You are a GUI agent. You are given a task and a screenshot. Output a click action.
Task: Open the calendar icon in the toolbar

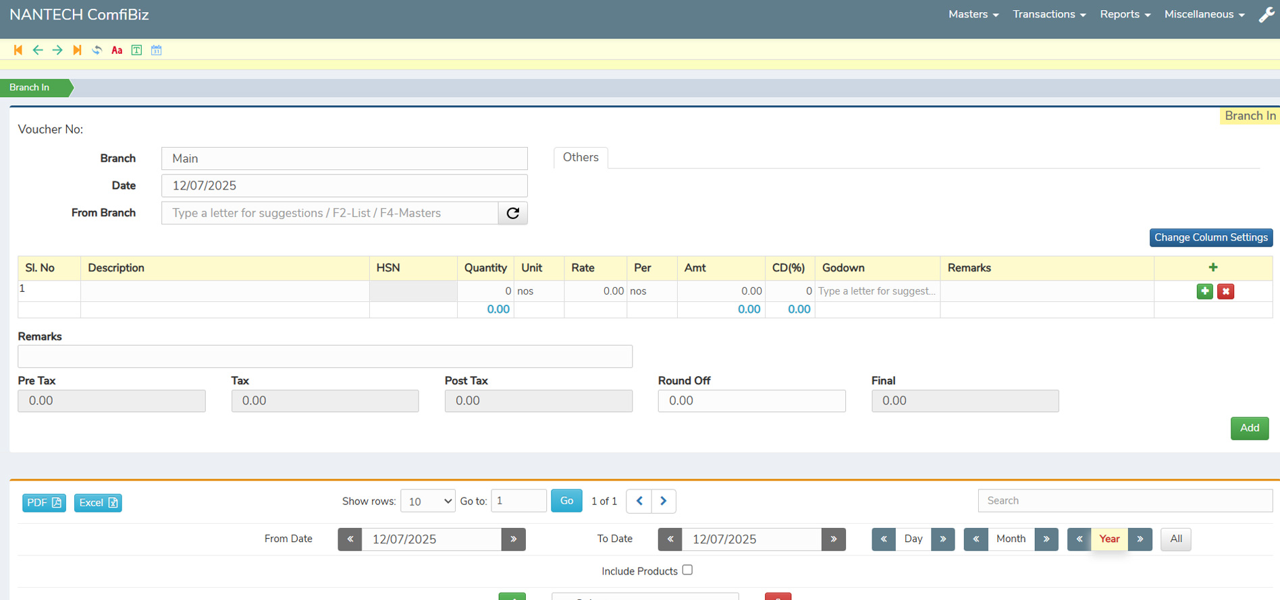click(x=157, y=50)
